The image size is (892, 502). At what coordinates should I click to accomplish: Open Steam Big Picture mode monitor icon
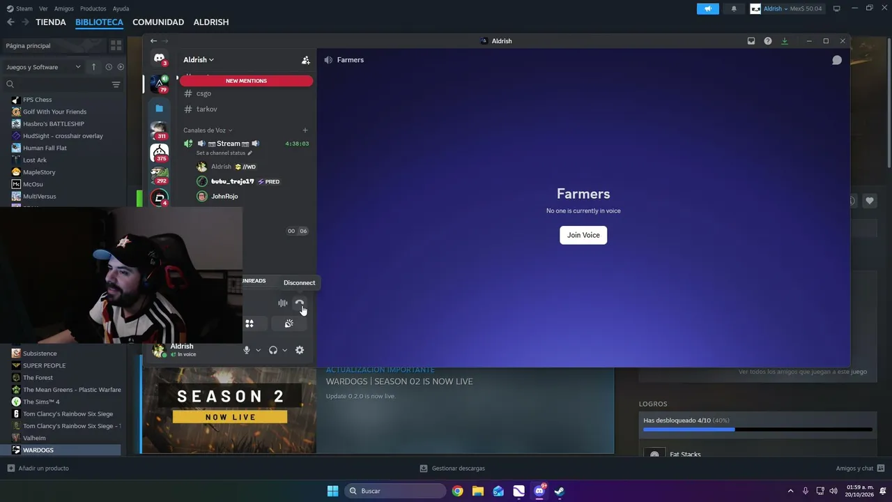837,8
